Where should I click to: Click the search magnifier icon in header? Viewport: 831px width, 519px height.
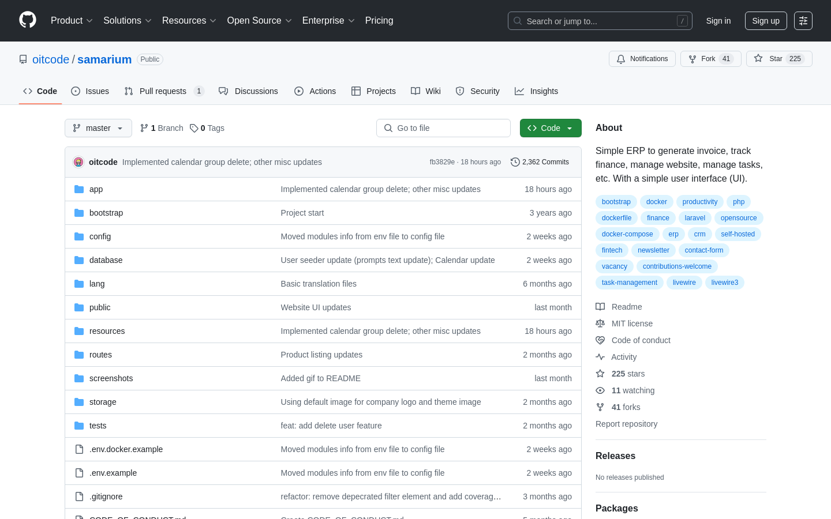tap(518, 21)
